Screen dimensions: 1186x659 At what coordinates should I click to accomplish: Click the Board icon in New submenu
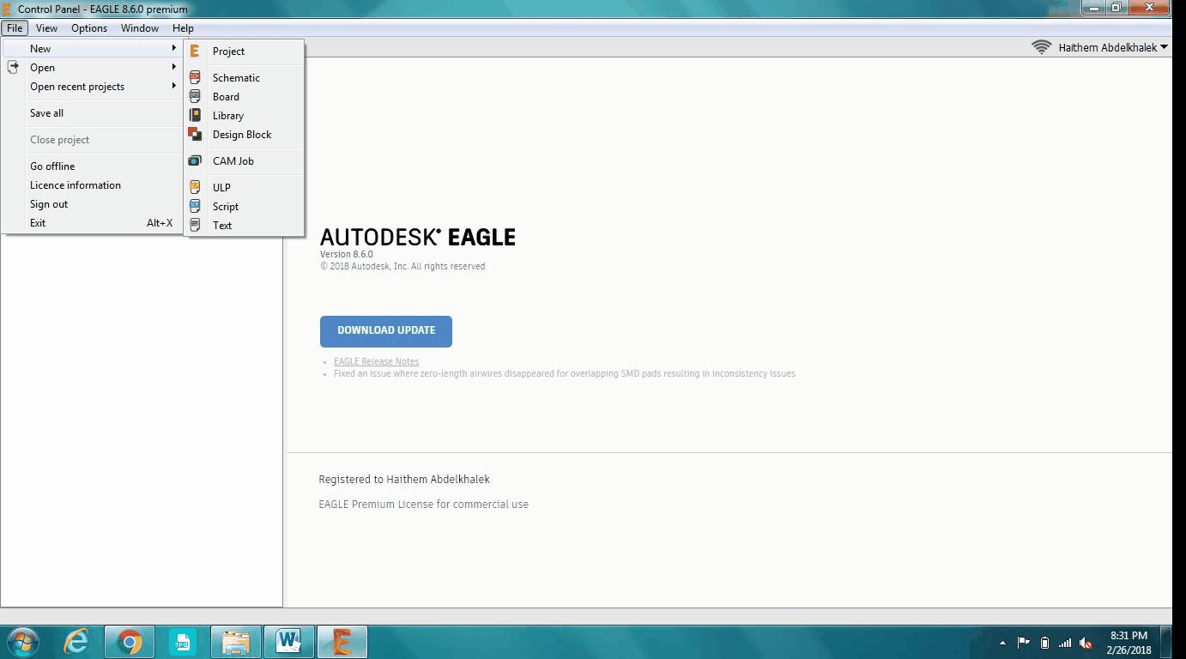tap(195, 97)
